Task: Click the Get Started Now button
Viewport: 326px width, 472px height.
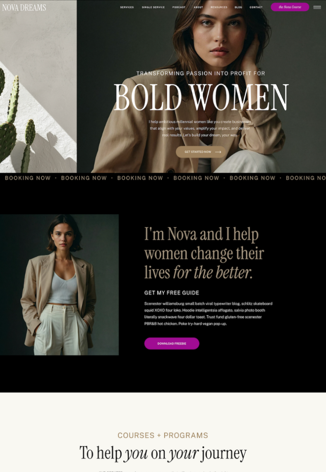Action: (x=201, y=152)
